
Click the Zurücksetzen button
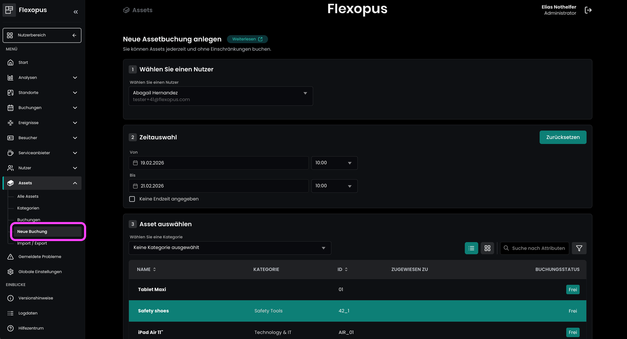click(x=563, y=137)
